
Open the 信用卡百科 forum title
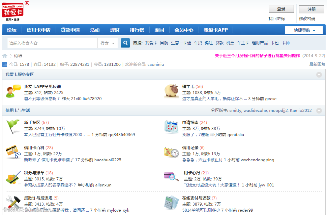(34, 148)
